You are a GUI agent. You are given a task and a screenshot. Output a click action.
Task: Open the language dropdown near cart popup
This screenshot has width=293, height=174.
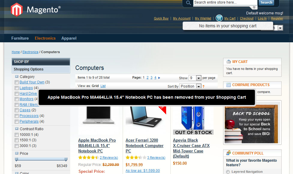(x=280, y=28)
